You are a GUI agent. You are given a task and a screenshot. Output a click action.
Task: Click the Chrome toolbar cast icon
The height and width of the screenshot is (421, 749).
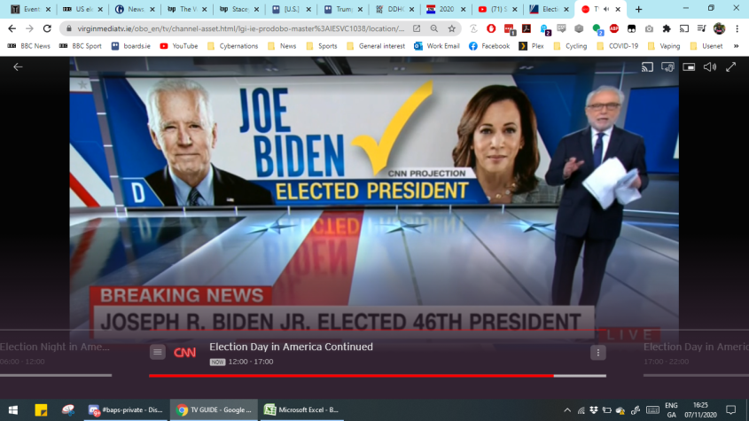coord(684,28)
